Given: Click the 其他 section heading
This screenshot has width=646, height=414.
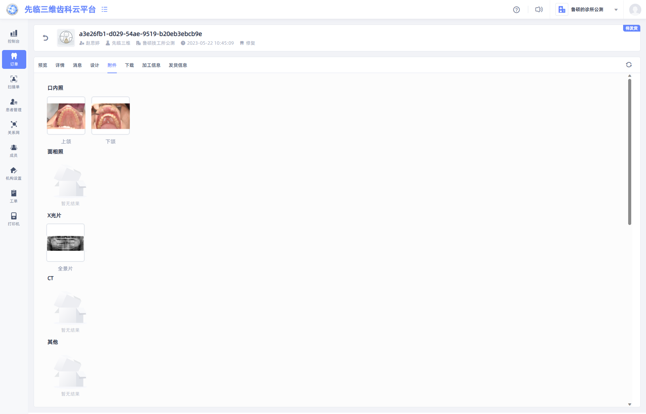Looking at the screenshot, I should [x=52, y=342].
